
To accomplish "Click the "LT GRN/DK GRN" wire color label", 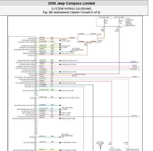I will (x=44, y=90).
